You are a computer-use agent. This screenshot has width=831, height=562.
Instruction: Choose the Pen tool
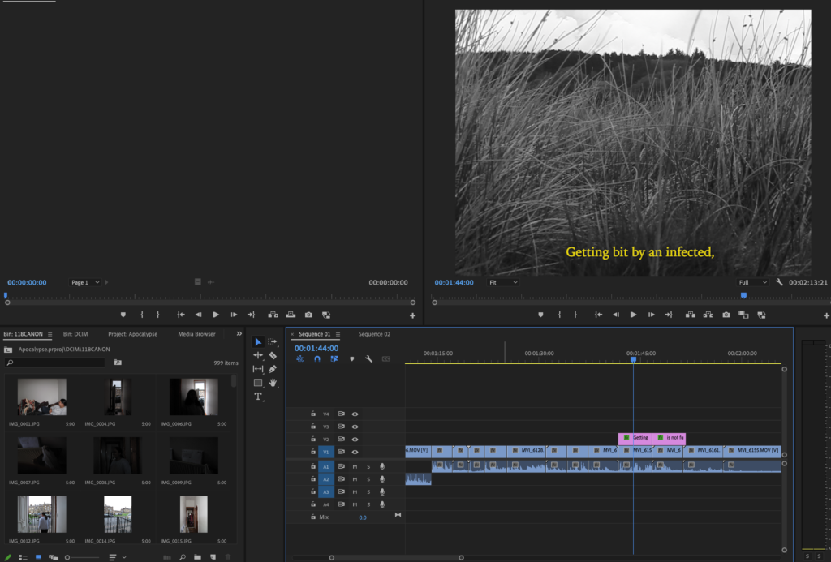pyautogui.click(x=273, y=369)
